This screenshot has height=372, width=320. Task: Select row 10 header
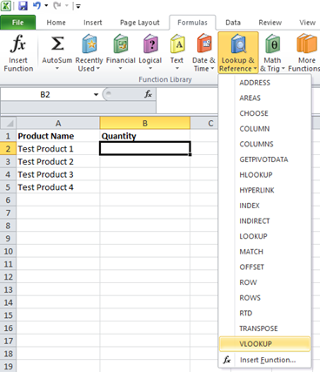8,251
